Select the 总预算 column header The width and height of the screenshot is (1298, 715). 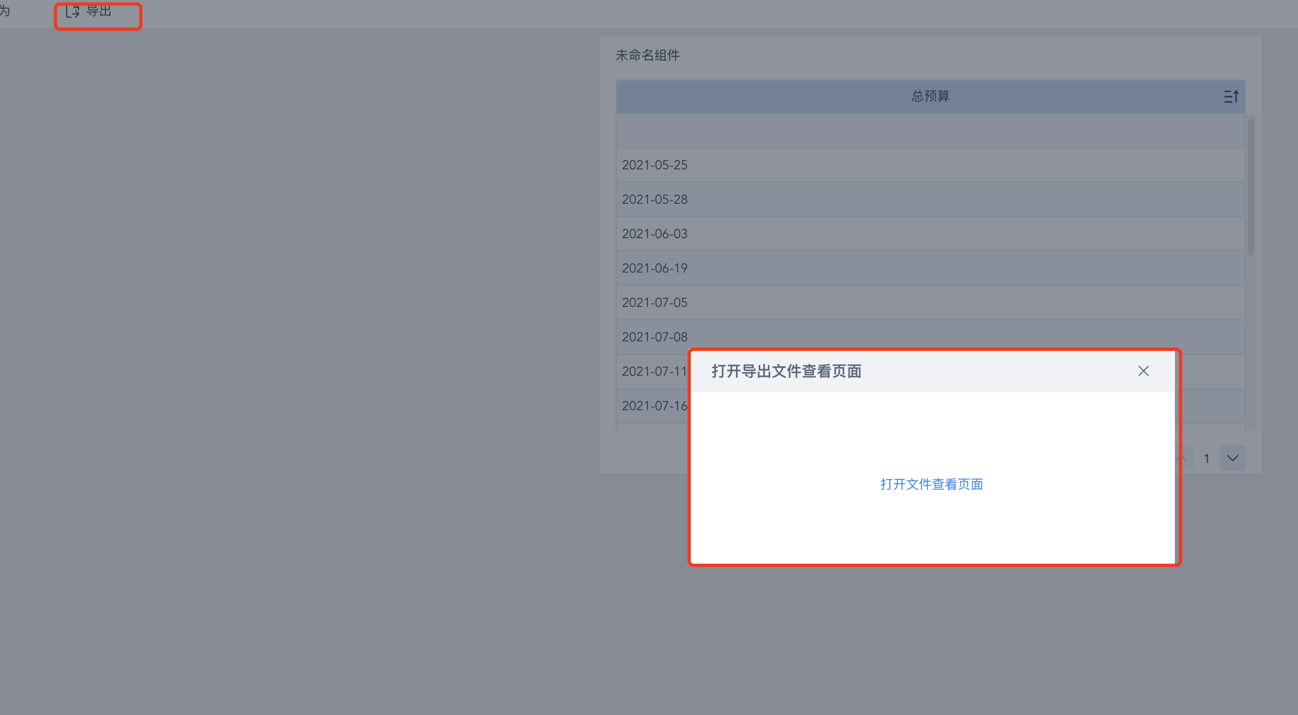[x=930, y=96]
